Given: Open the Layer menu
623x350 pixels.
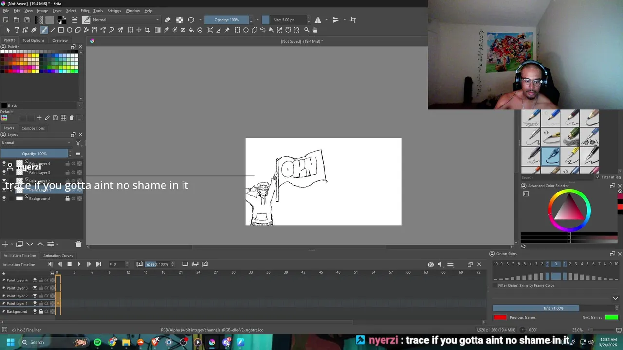Looking at the screenshot, I should click(x=57, y=11).
